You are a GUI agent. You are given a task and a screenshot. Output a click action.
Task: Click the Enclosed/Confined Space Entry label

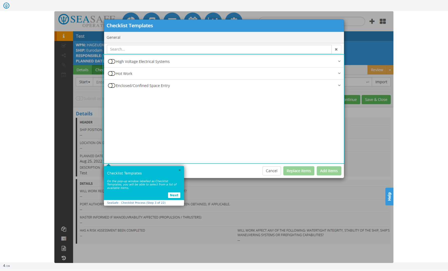coord(143,86)
